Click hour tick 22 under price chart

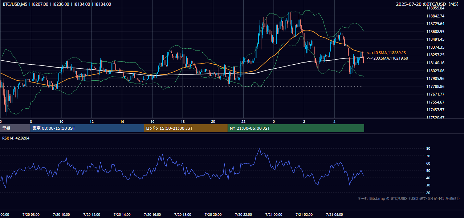[243, 121]
